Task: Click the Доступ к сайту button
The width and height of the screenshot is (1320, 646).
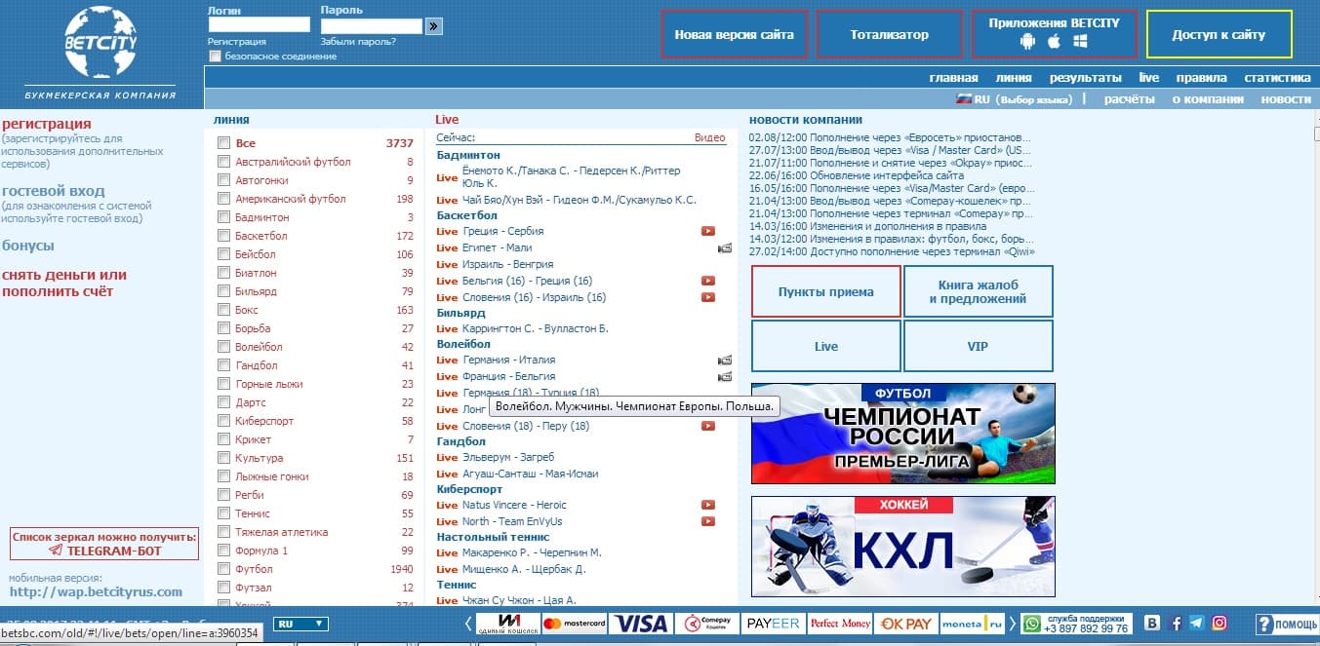Action: (1220, 34)
